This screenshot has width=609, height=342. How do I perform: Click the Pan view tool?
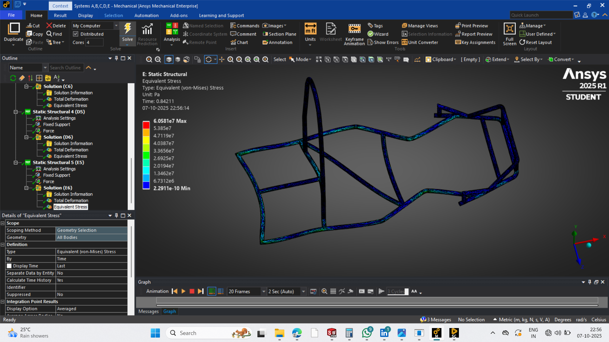click(222, 60)
